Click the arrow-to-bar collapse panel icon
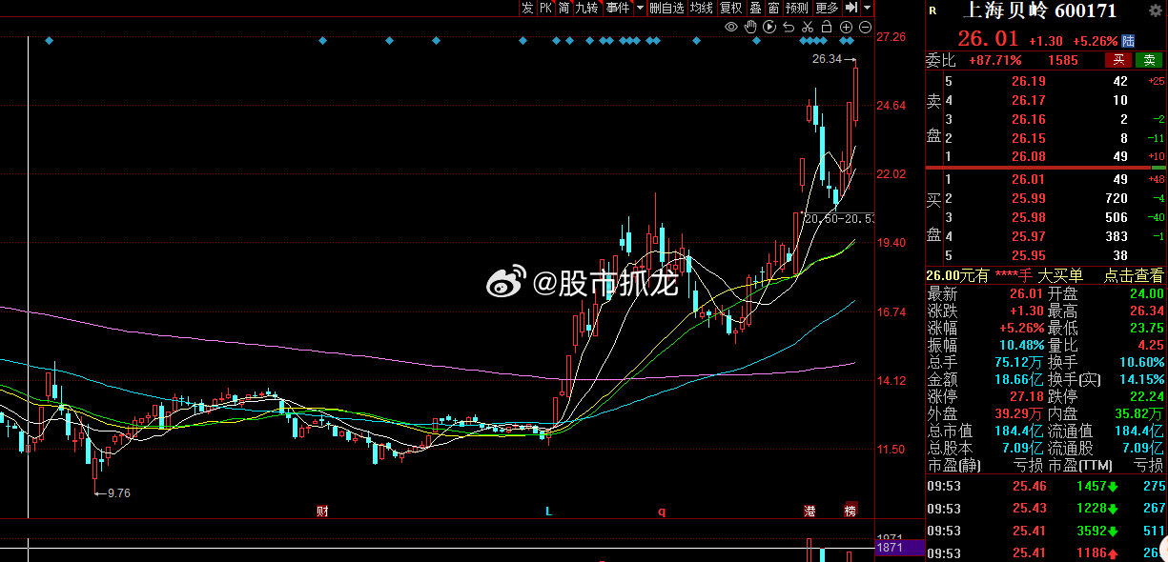 click(851, 8)
